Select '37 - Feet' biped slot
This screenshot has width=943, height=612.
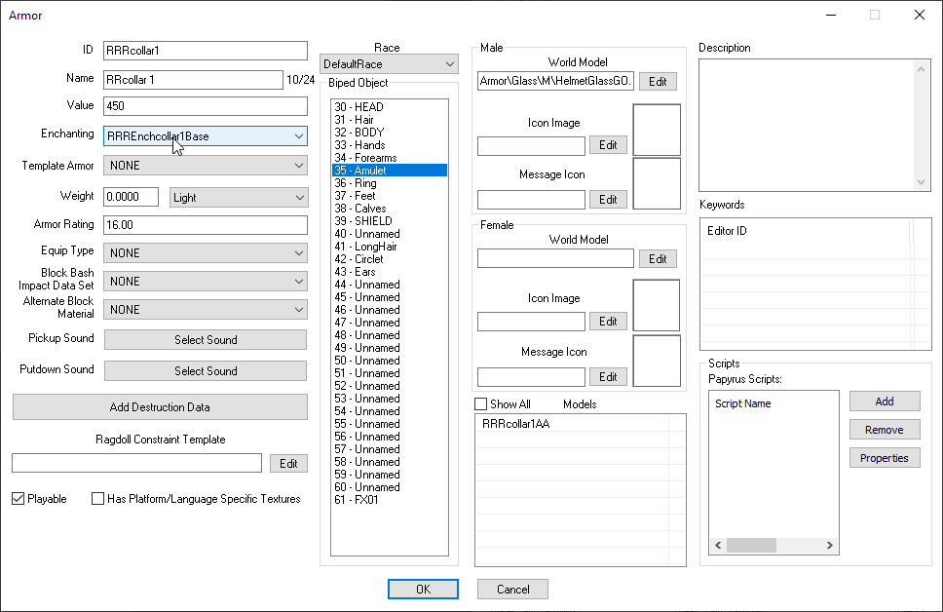coord(389,196)
